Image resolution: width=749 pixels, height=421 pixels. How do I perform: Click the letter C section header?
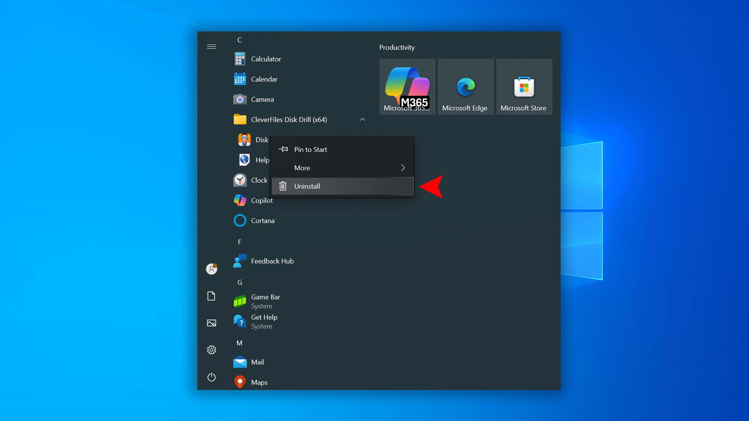[x=240, y=40]
